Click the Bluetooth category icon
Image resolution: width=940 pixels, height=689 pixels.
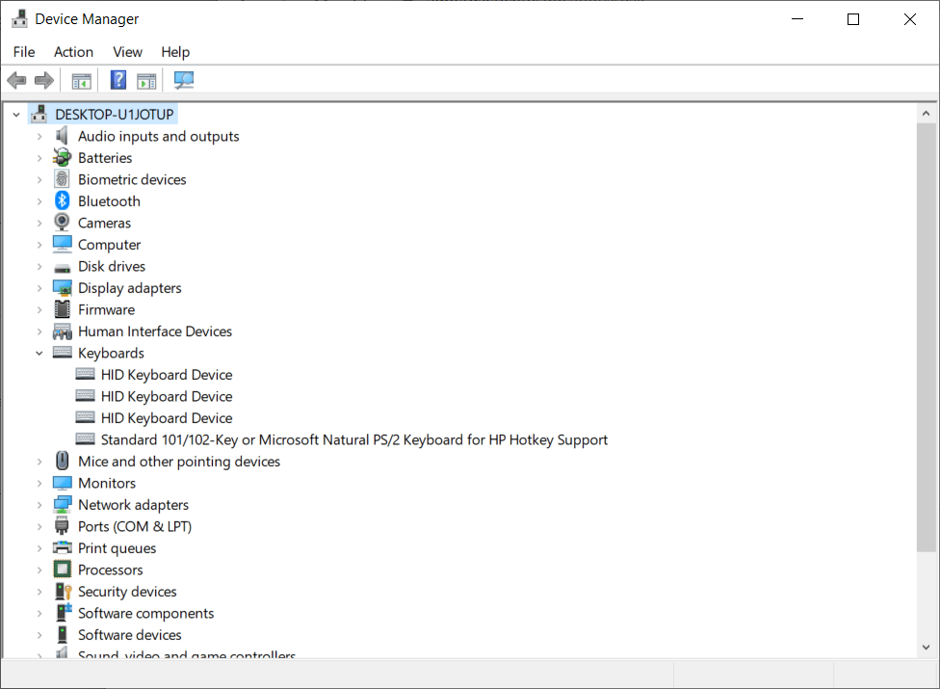tap(62, 200)
